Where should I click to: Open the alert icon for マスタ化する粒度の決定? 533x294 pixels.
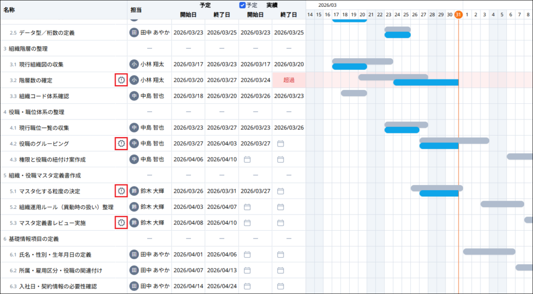[x=121, y=191]
